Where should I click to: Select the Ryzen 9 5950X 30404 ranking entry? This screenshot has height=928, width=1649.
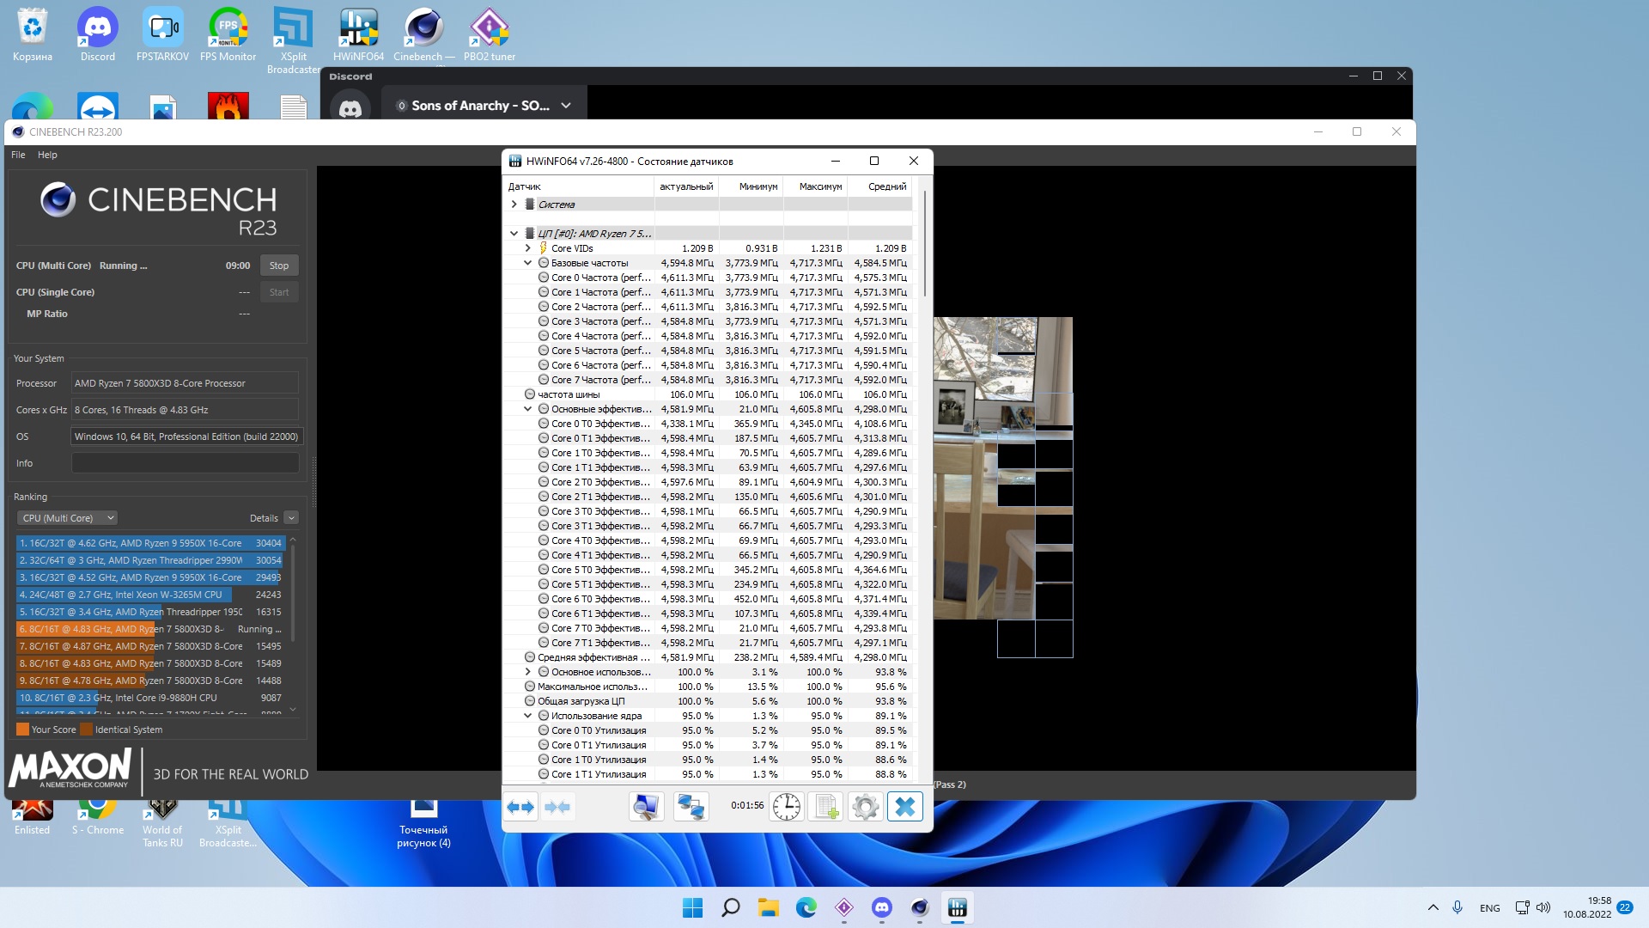(x=150, y=543)
